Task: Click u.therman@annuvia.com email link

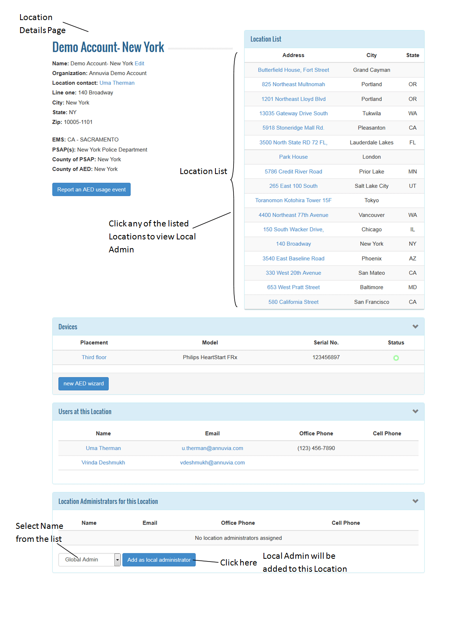Action: [x=212, y=448]
